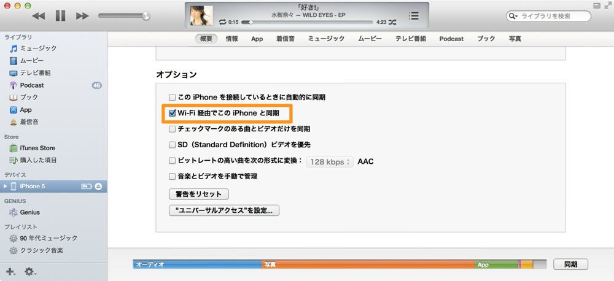Pause the current song
This screenshot has height=281, width=614.
coord(60,16)
